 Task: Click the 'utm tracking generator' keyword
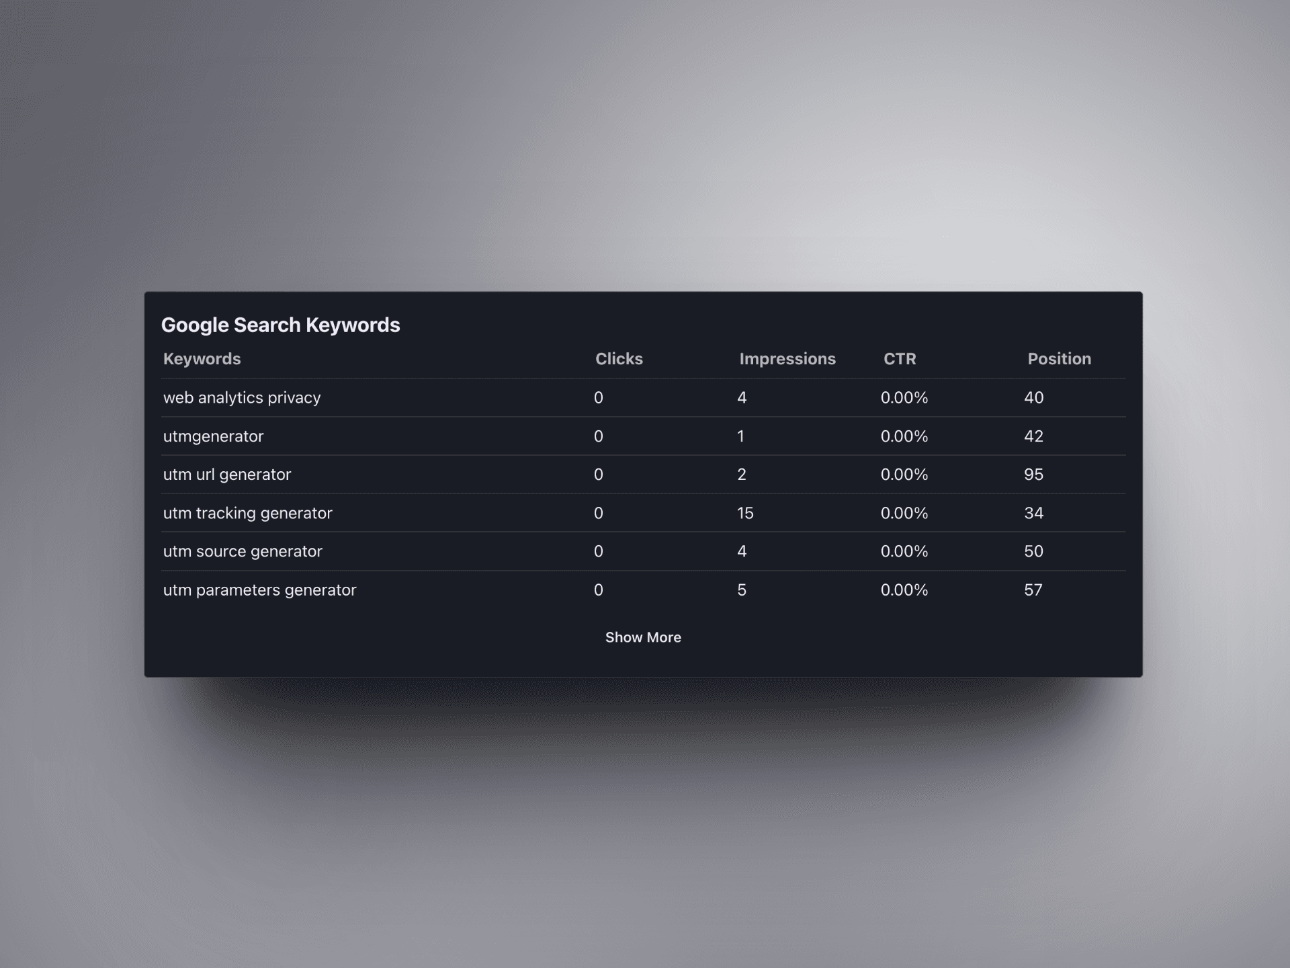(x=248, y=513)
